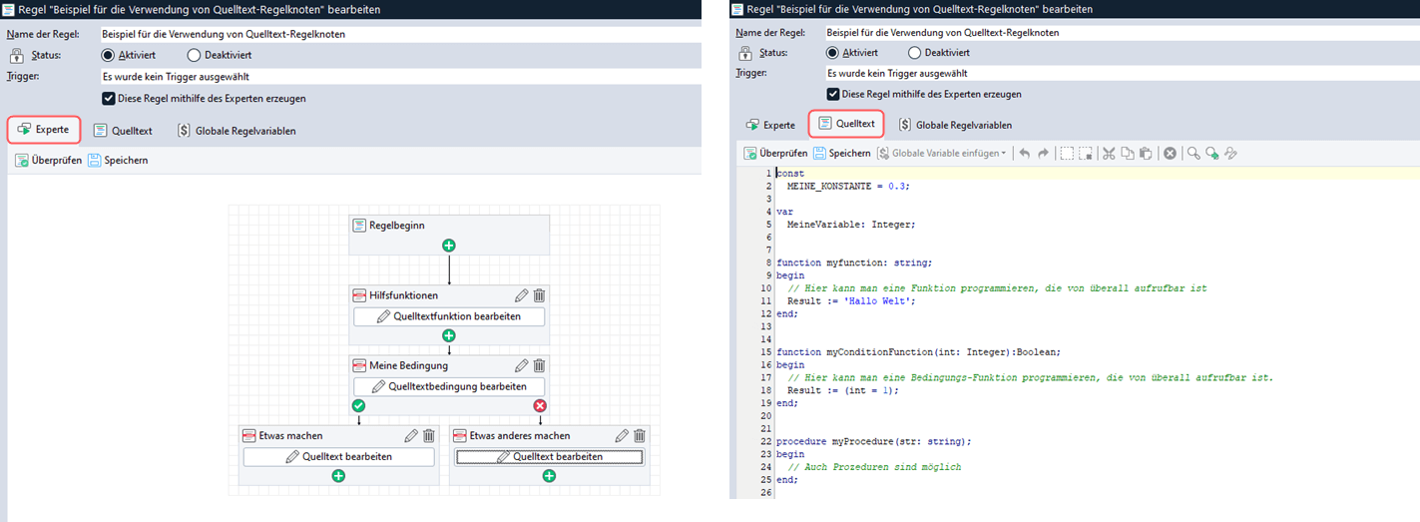Click the round grey X icon in code toolbar

coord(1170,154)
